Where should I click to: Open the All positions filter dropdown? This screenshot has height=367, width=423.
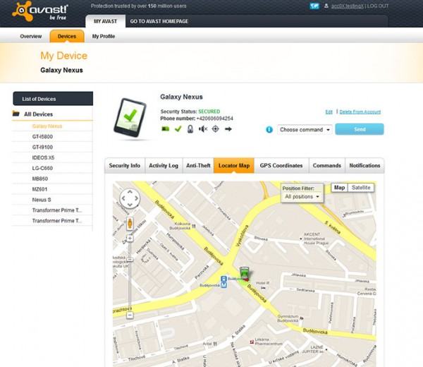(x=302, y=197)
